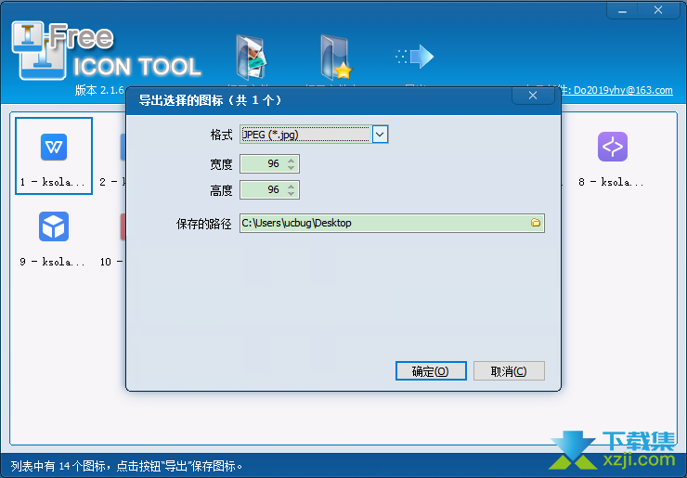687x478 pixels.
Task: Close the export icons dialog
Action: [x=533, y=96]
